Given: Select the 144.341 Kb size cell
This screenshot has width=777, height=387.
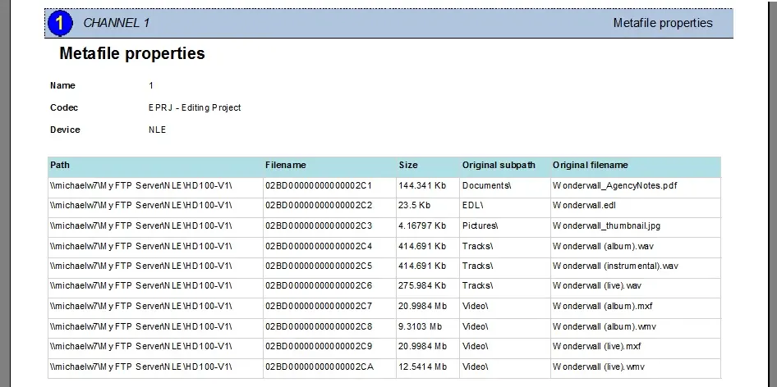Looking at the screenshot, I should (x=422, y=185).
